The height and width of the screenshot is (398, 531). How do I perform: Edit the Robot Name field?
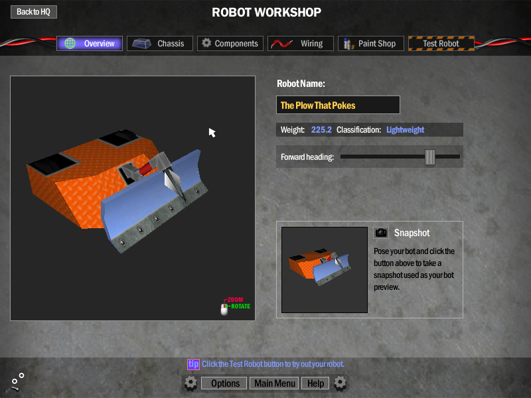tap(338, 105)
